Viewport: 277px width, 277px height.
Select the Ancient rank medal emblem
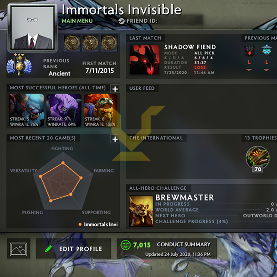click(19, 64)
